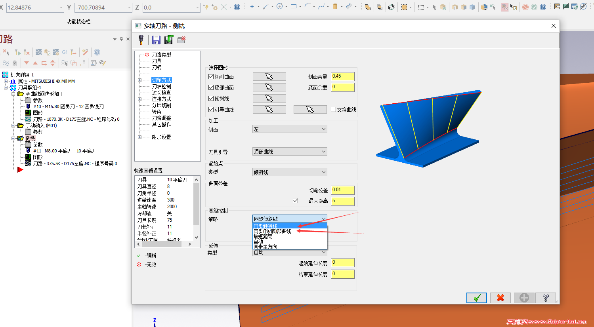Select 同步倾斜线 in the strategy list
594x327 pixels.
click(x=290, y=226)
